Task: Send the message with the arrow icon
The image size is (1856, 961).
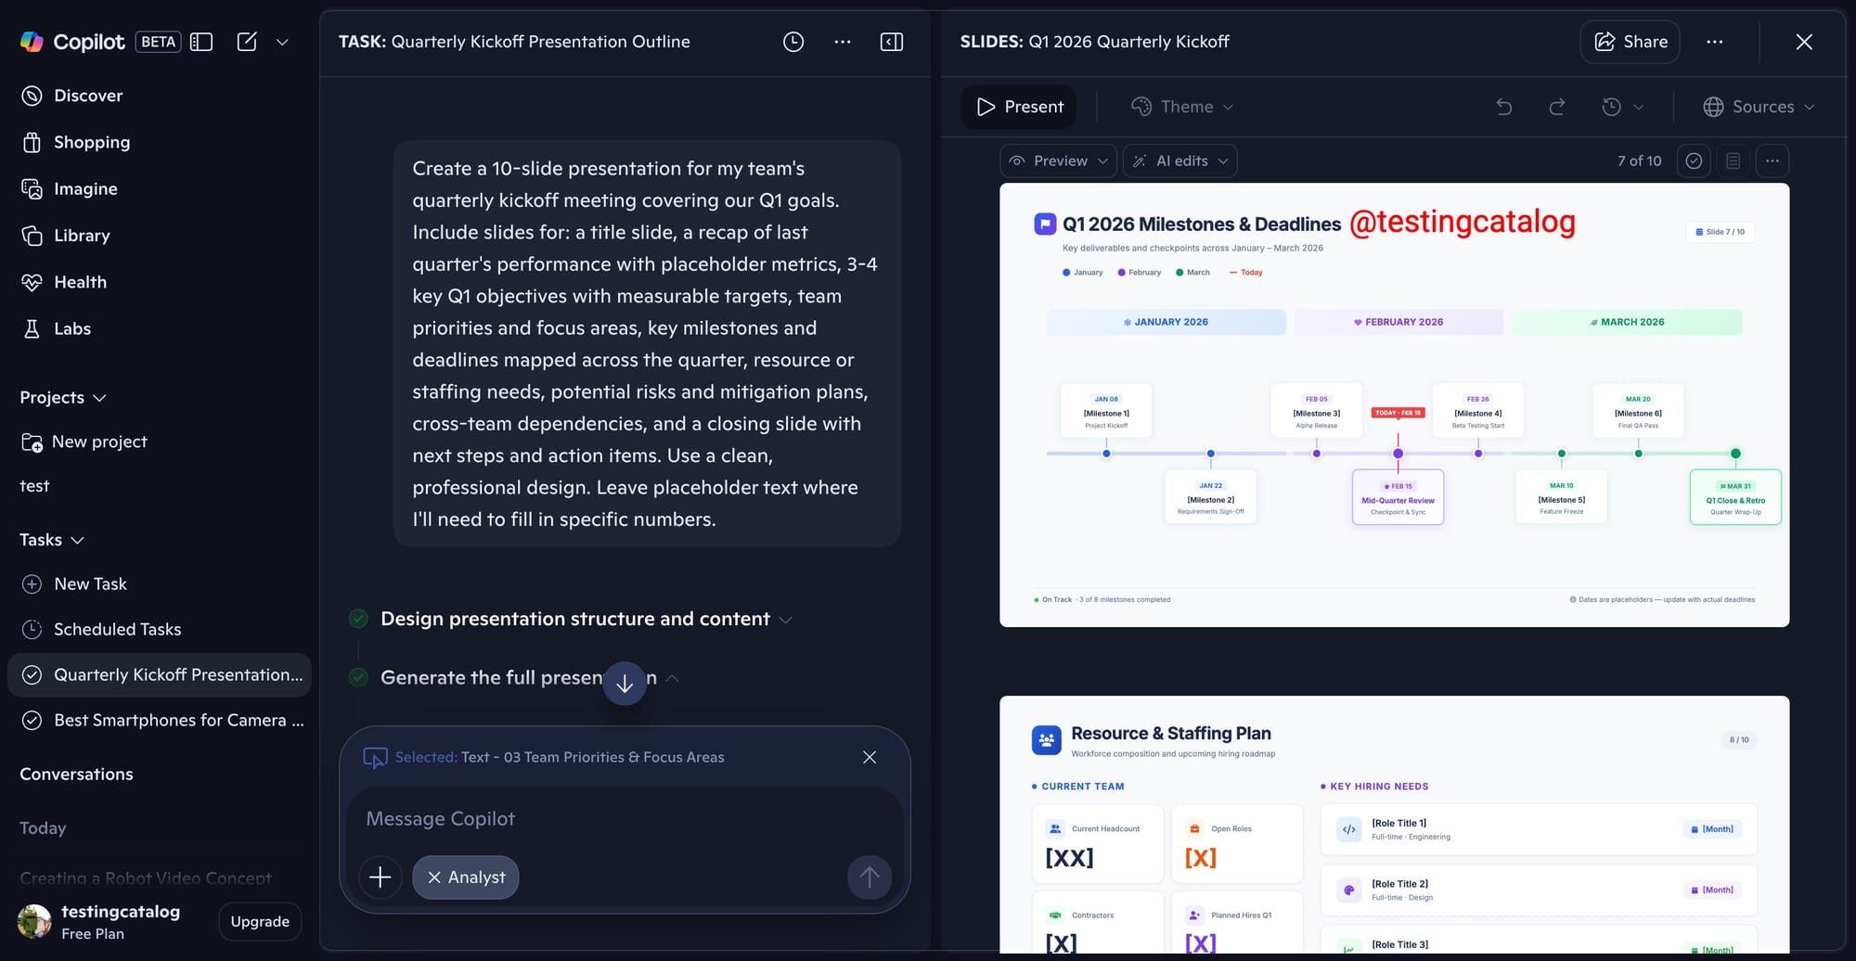Action: click(870, 877)
